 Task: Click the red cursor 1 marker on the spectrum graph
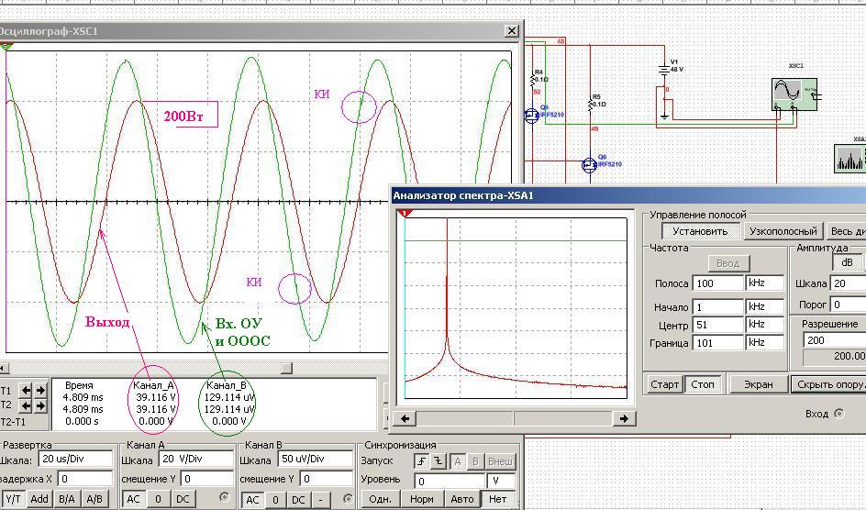[x=405, y=213]
